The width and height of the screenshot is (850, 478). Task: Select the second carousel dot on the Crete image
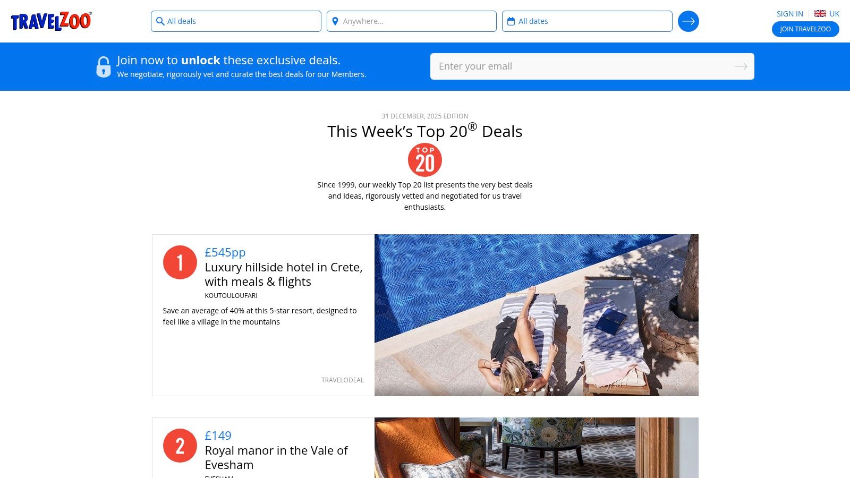[525, 389]
